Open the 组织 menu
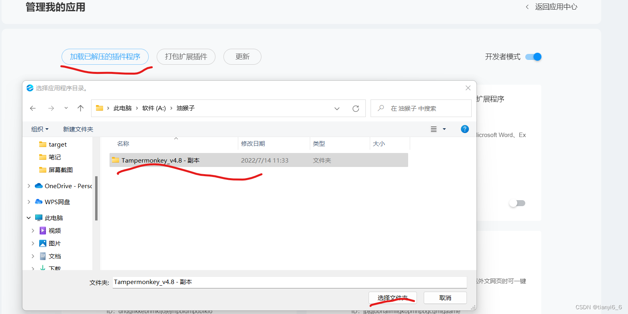This screenshot has height=314, width=628. 40,129
